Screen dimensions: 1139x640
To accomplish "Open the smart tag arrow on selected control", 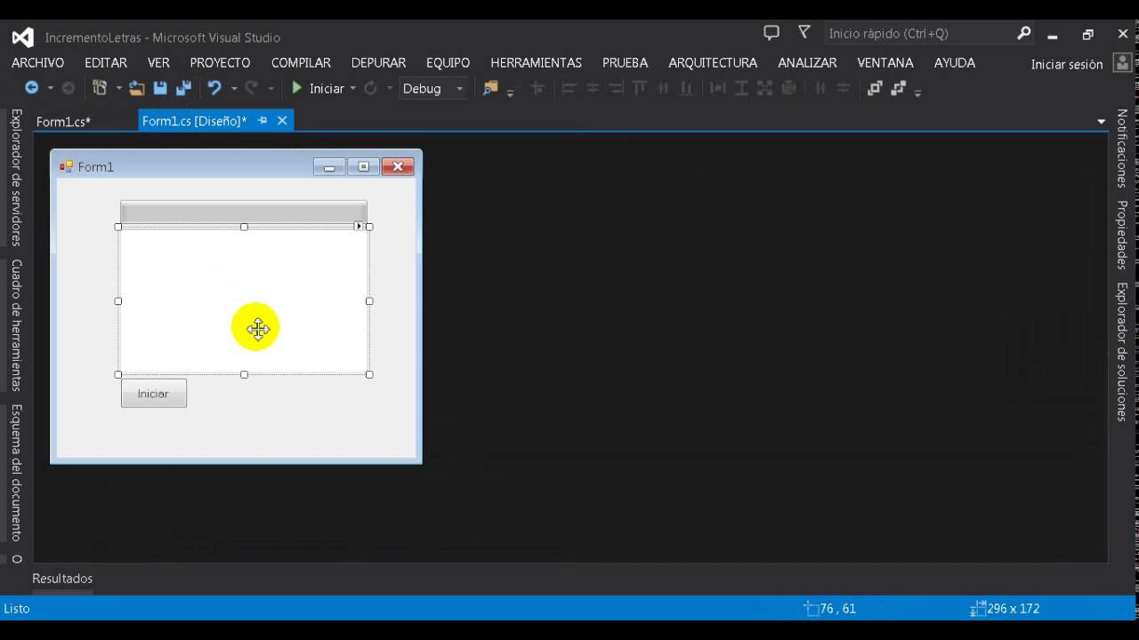I will (x=359, y=226).
